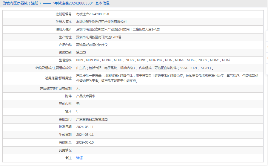Select the model list starting with NH9
Screen dimensions: 268x166
pos(153,60)
